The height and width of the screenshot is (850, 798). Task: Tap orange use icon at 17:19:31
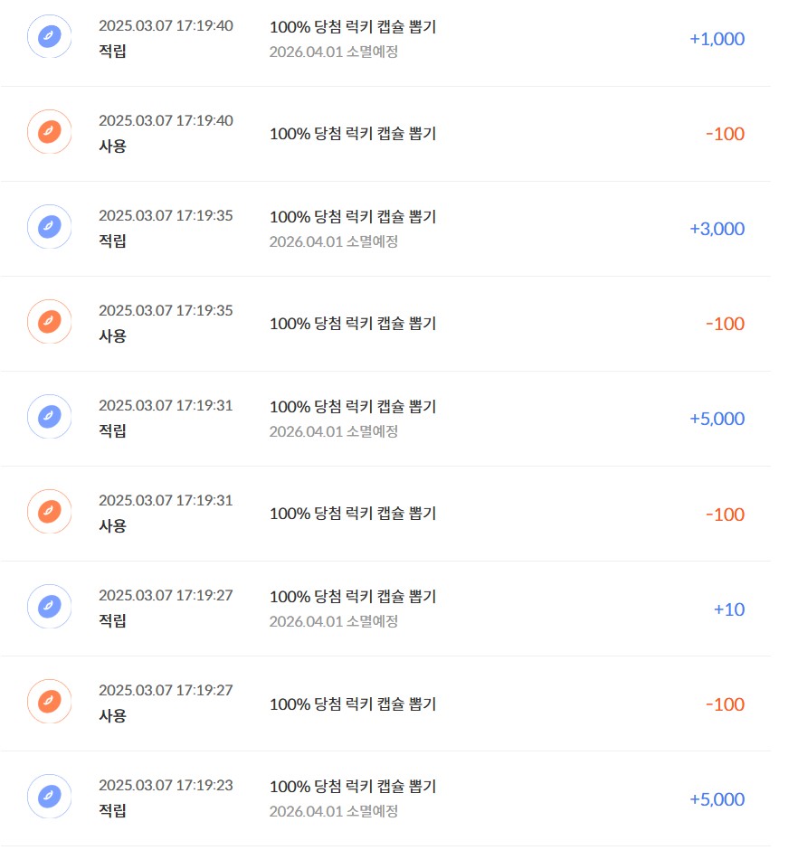50,511
